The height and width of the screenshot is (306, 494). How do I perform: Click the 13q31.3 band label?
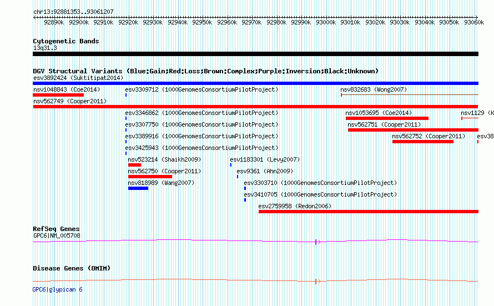[45, 48]
